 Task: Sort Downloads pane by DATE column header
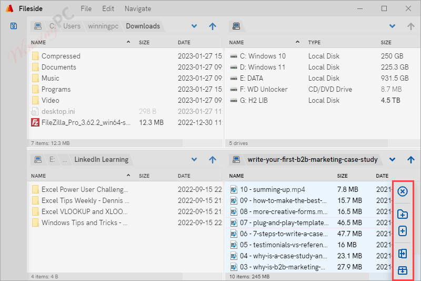coord(184,43)
